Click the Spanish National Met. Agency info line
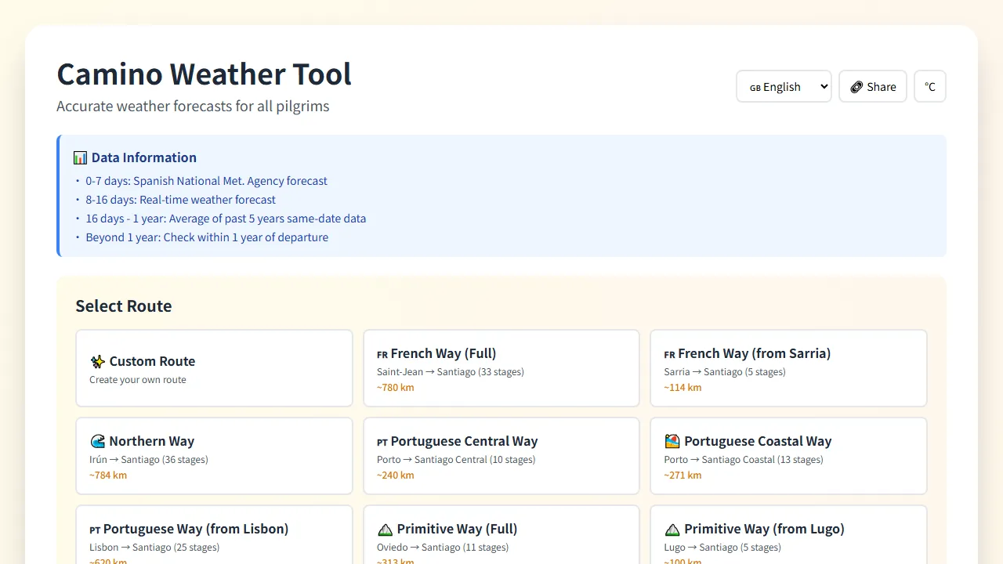Viewport: 1003px width, 564px height. click(x=206, y=181)
